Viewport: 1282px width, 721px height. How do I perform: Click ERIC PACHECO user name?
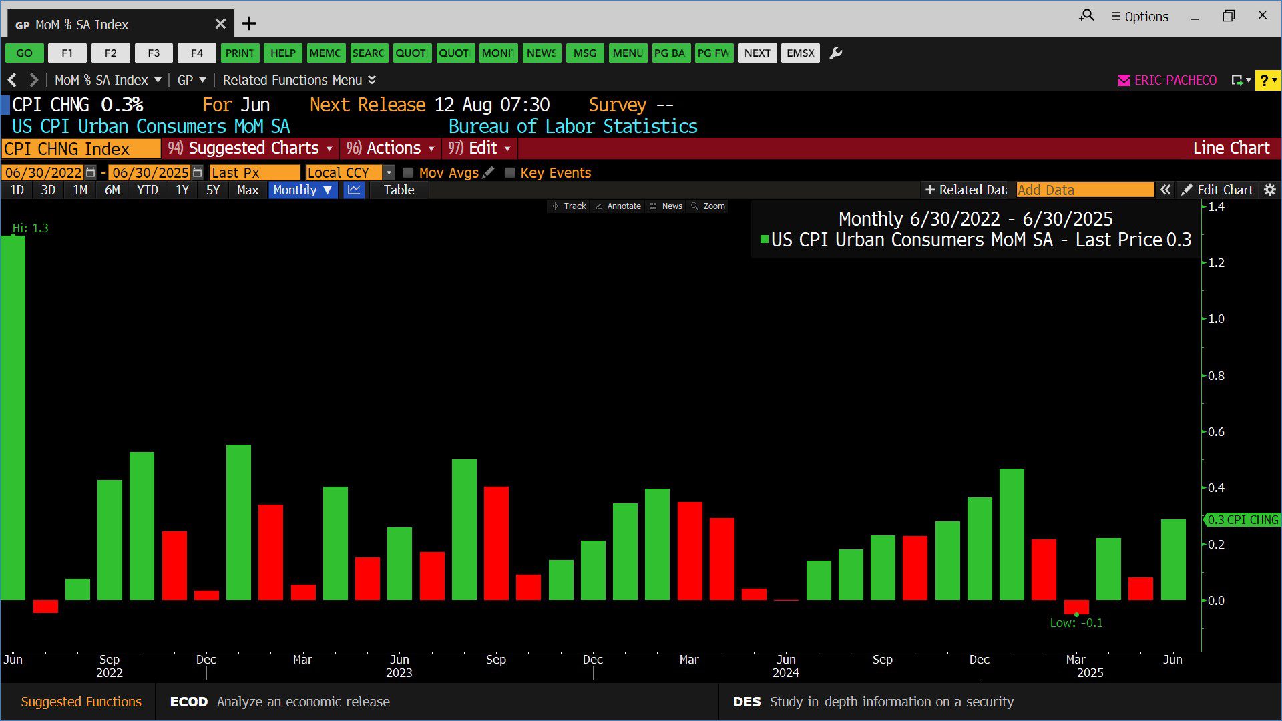(x=1175, y=80)
